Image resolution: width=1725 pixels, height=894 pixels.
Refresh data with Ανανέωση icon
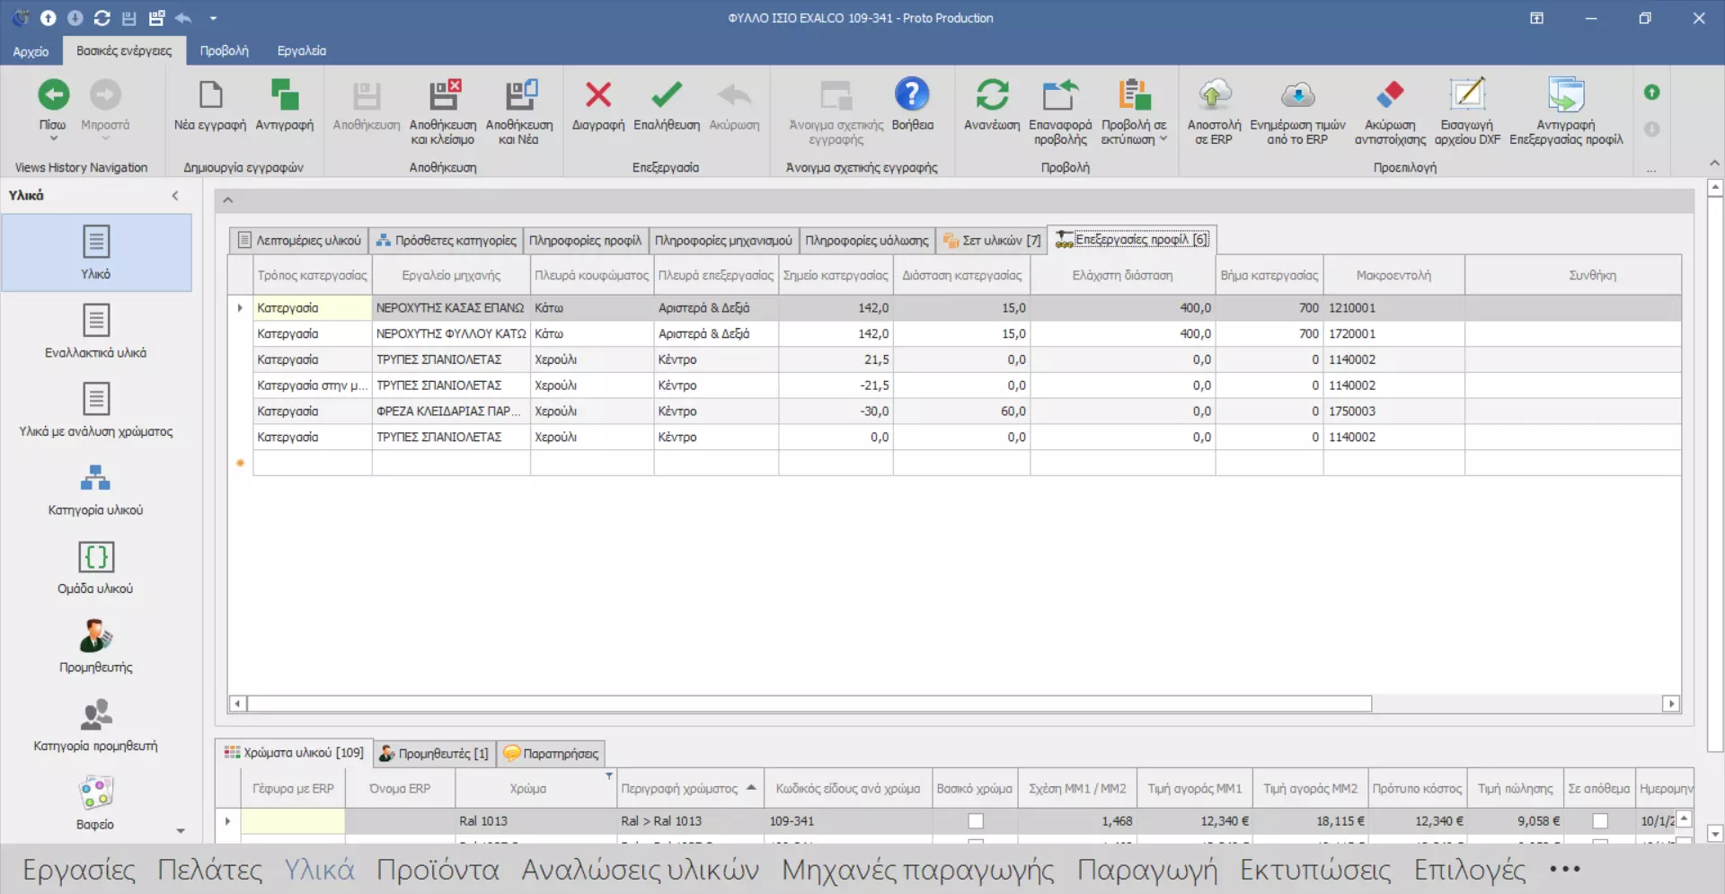(x=992, y=95)
